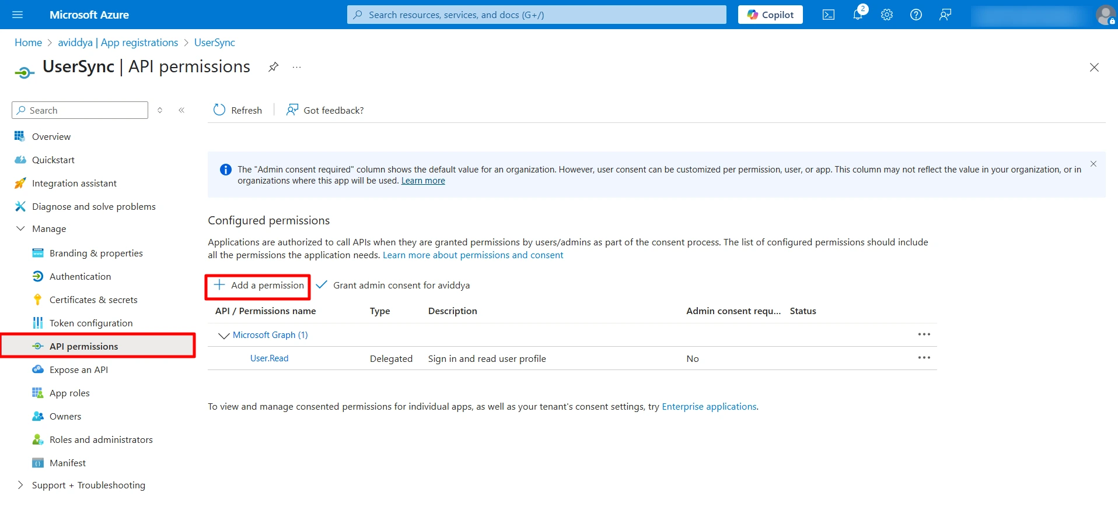Open options menu for Microsoft Graph row
The height and width of the screenshot is (507, 1118).
click(x=924, y=335)
